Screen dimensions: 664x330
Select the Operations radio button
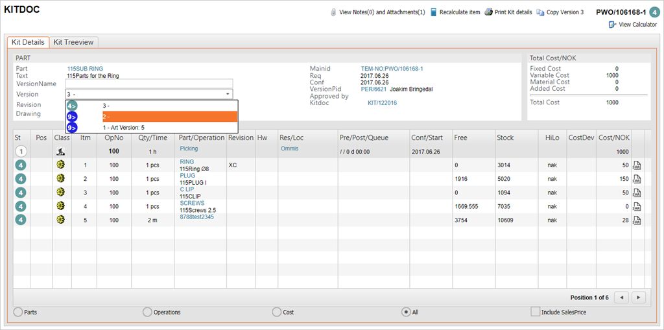click(147, 312)
